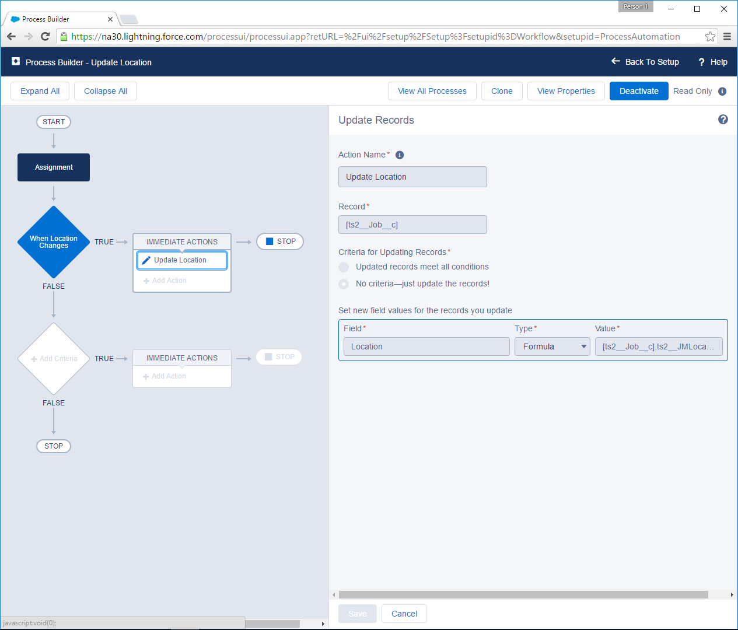The image size is (738, 630).
Task: Click the browser address bar URL
Action: pos(376,36)
